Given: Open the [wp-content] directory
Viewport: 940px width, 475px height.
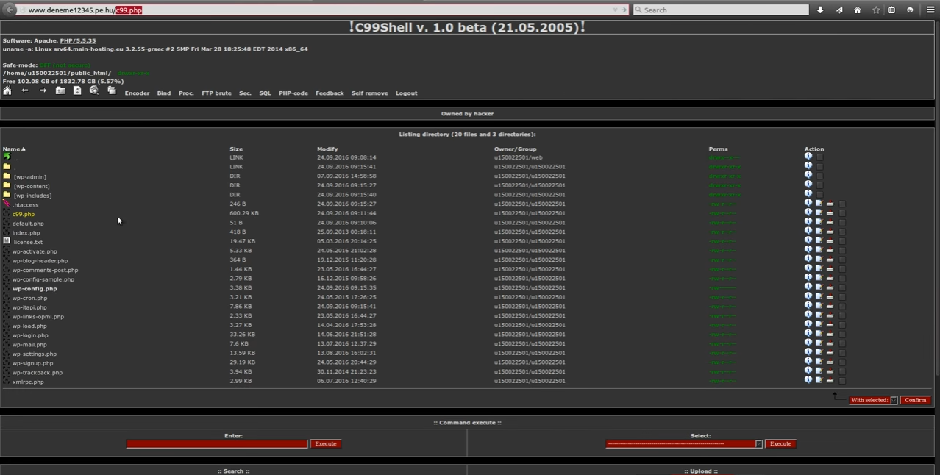Looking at the screenshot, I should click(32, 186).
